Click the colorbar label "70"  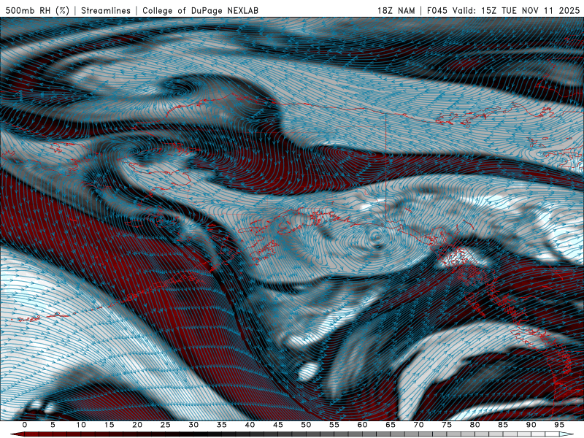418,425
